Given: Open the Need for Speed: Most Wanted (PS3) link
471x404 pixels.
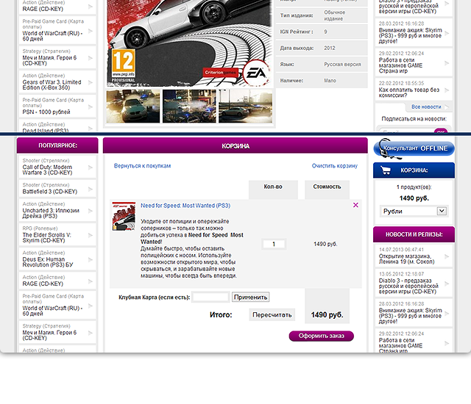Looking at the screenshot, I should (185, 206).
